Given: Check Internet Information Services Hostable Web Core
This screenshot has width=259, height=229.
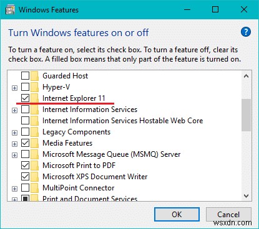Looking at the screenshot, I should pyautogui.click(x=25, y=121).
